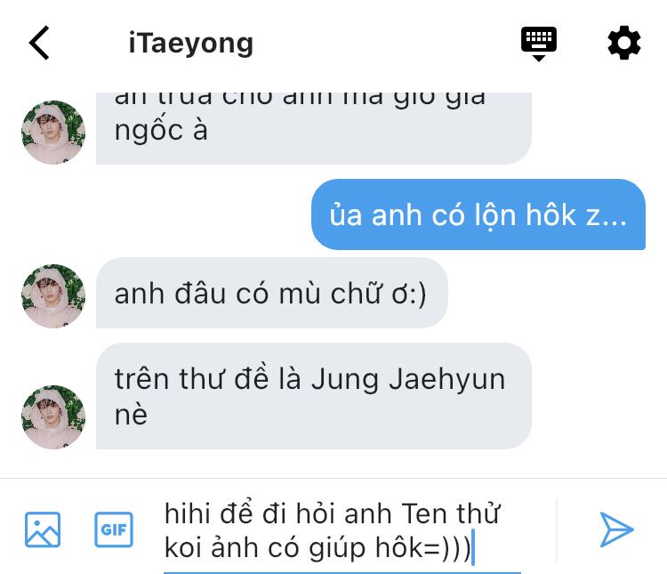Attach a picture with image icon
The image size is (667, 574).
click(43, 530)
